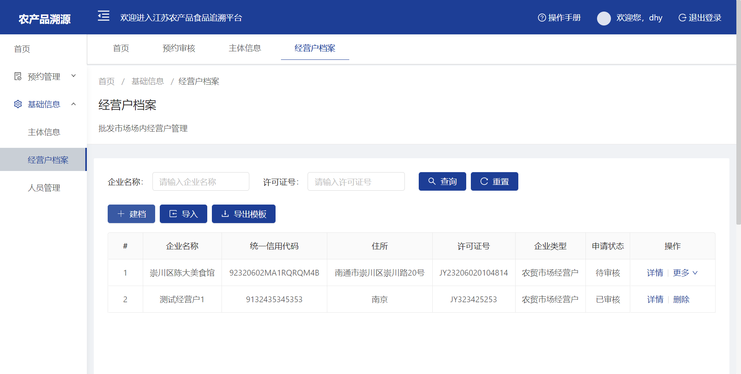Click the 预约管理 document icon in sidebar
This screenshot has height=374, width=741.
tap(18, 76)
